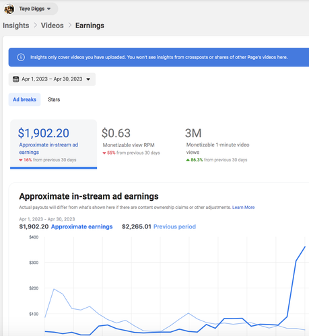Go to Insights breadcrumb
309x336 pixels.
[16, 26]
